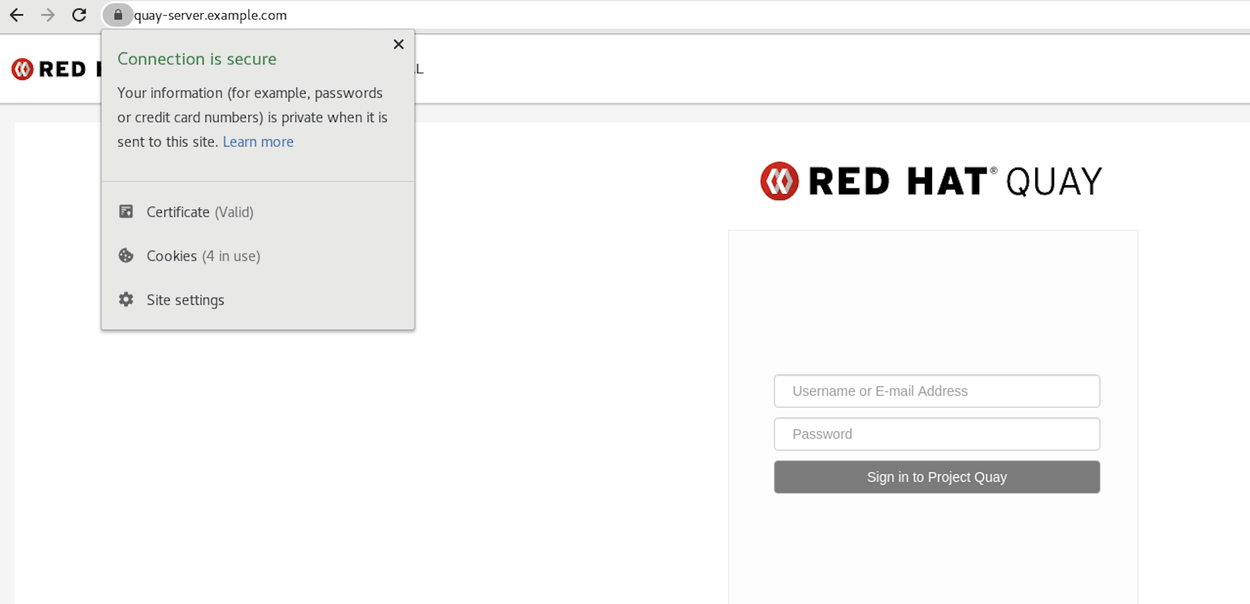Click the browser back arrow
The image size is (1250, 604).
pyautogui.click(x=17, y=15)
